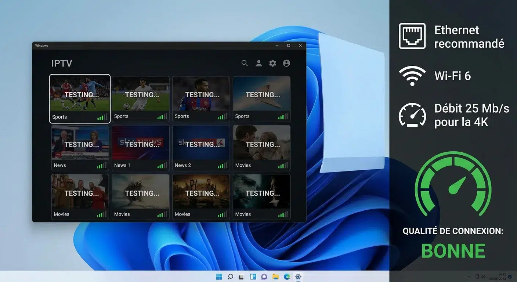Click the IPTV title text

(x=62, y=63)
